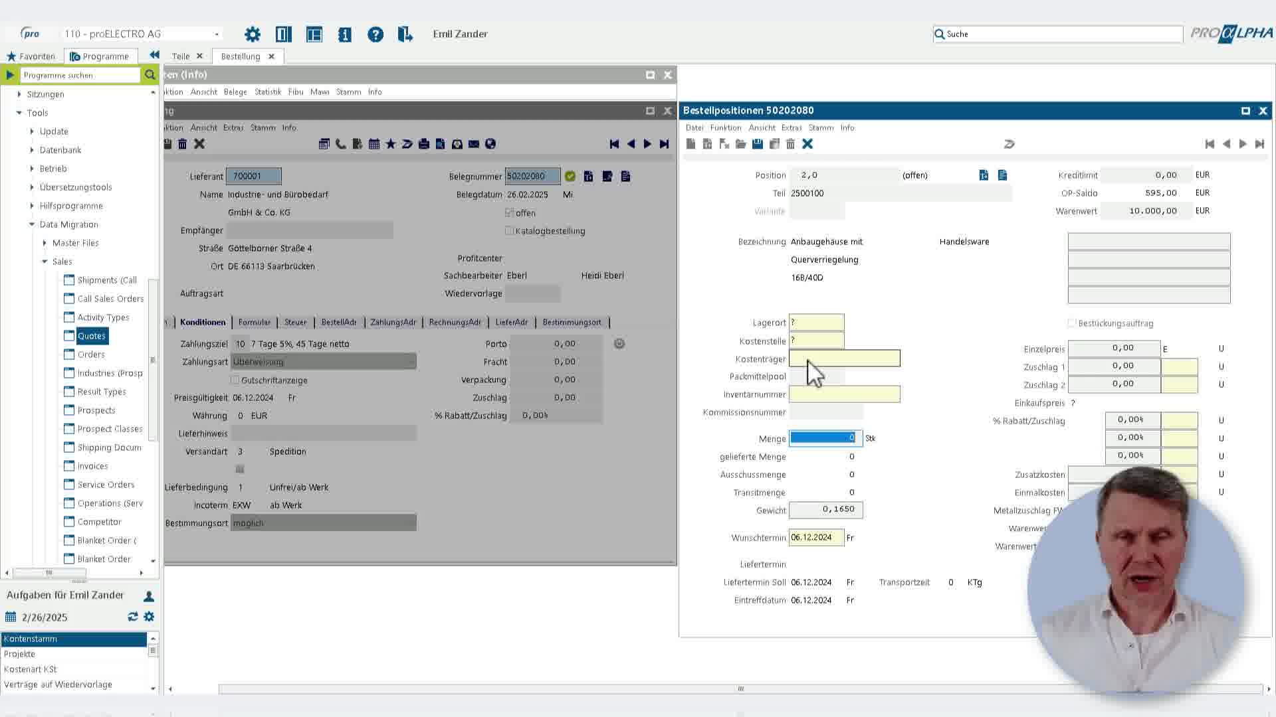Refresh tasks list for Emil Zander

tap(133, 617)
